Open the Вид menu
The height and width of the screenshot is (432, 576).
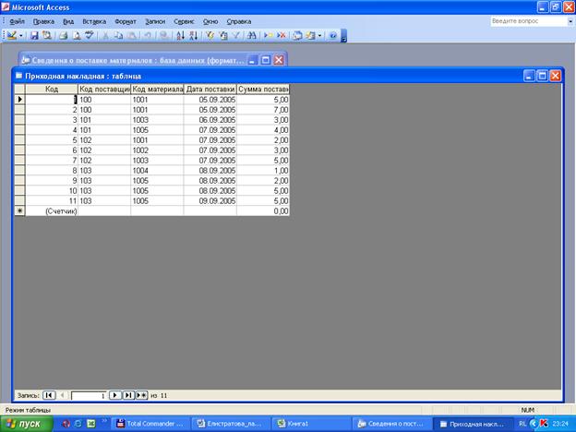click(x=68, y=21)
